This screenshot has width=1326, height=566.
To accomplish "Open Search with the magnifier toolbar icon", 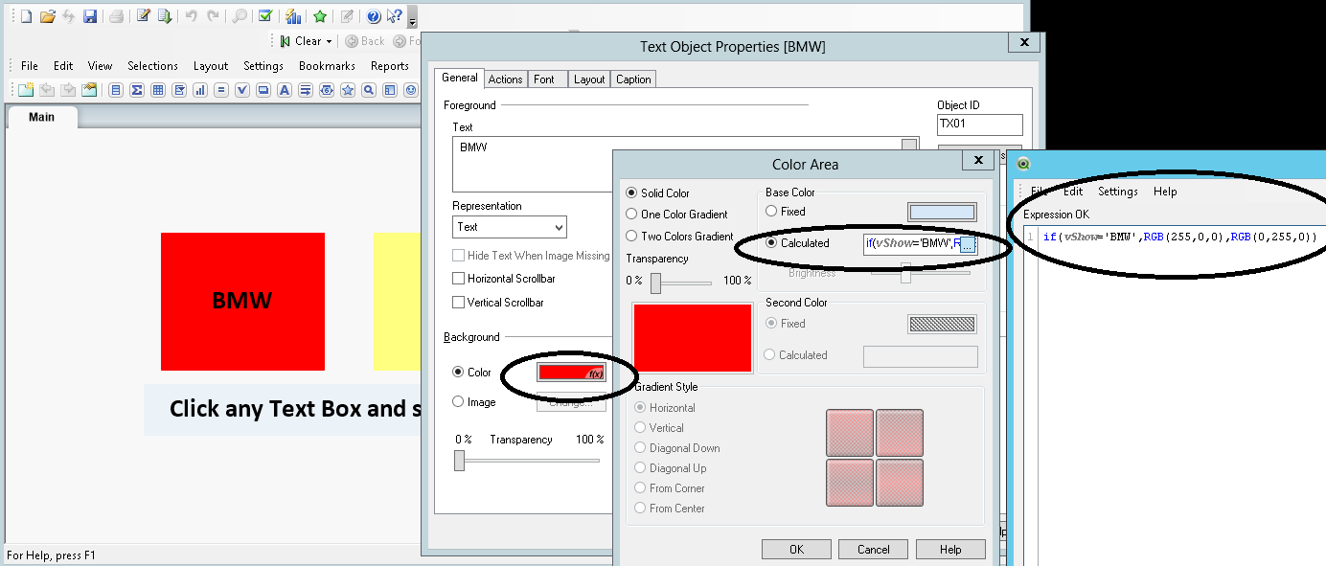I will point(240,16).
